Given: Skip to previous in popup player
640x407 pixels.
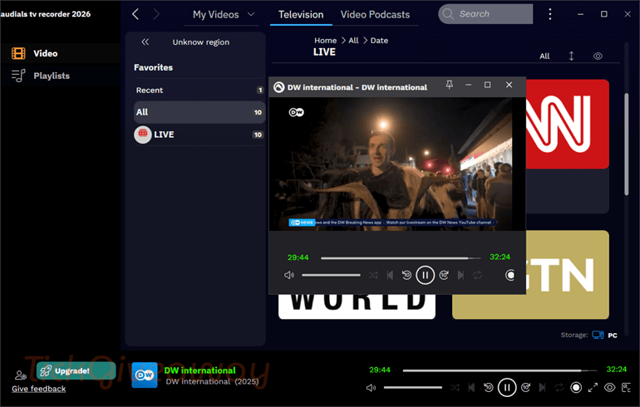Looking at the screenshot, I should 390,275.
